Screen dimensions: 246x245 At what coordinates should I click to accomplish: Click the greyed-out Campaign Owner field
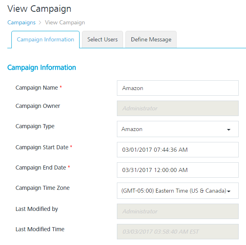pos(177,108)
